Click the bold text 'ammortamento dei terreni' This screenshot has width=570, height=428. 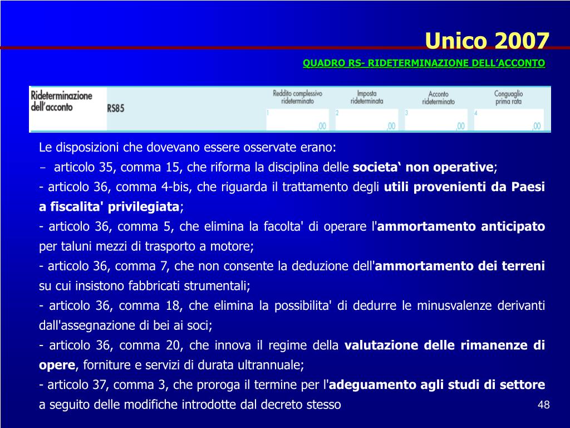click(x=460, y=266)
